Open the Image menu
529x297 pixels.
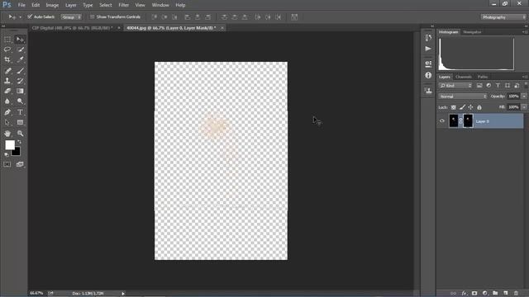coord(52,5)
